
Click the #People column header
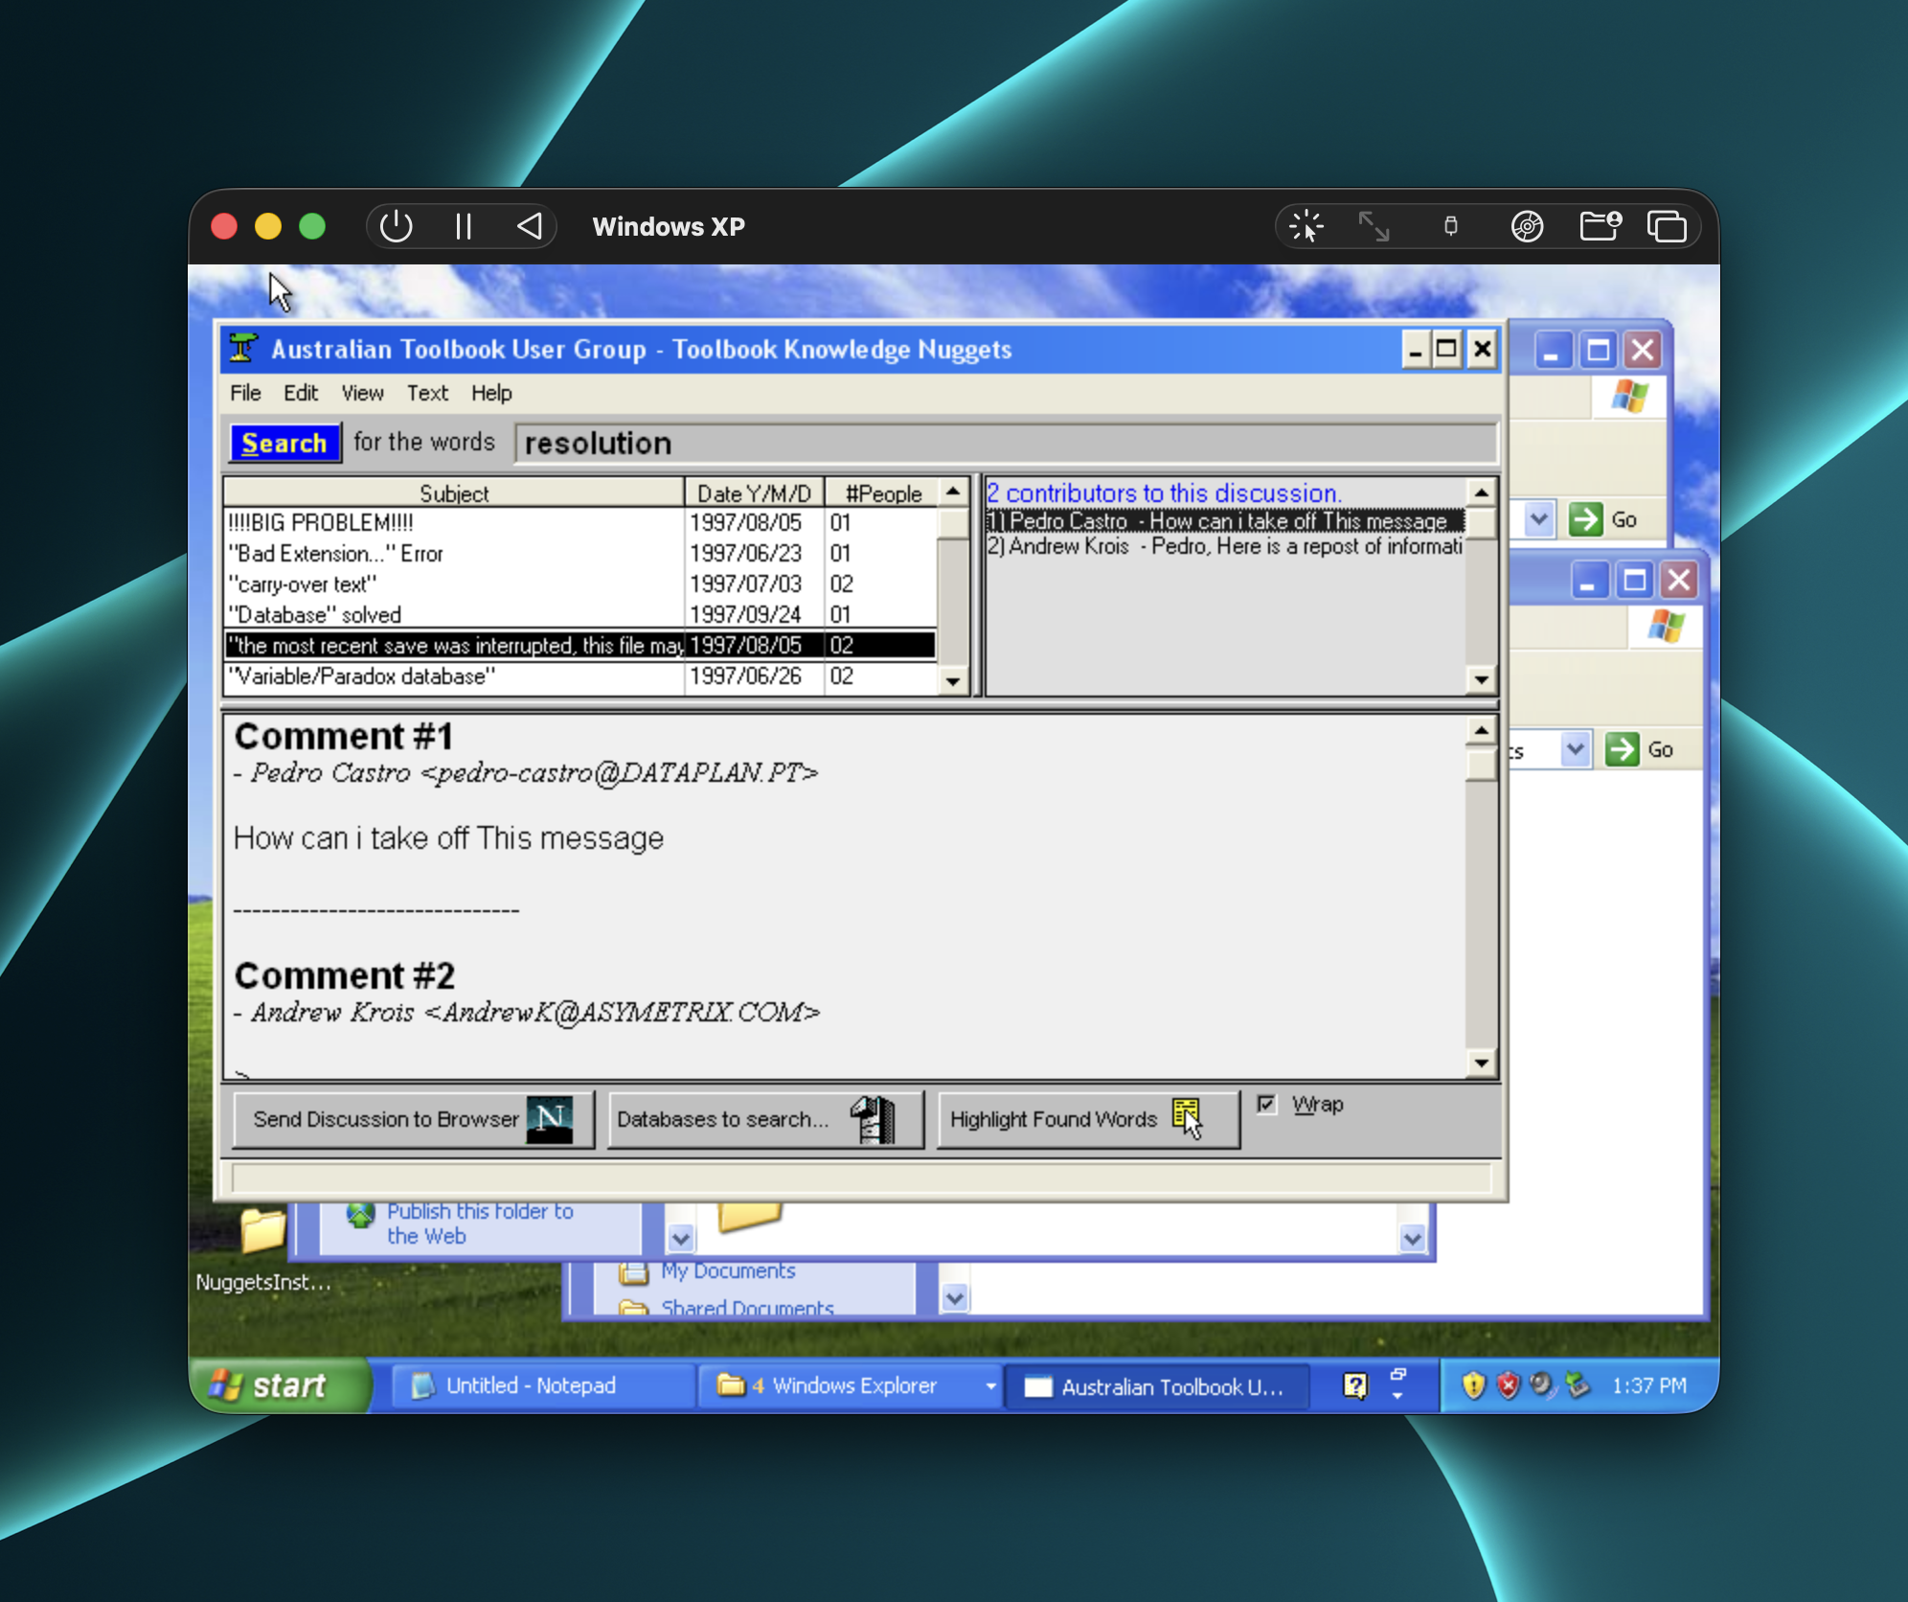882,492
